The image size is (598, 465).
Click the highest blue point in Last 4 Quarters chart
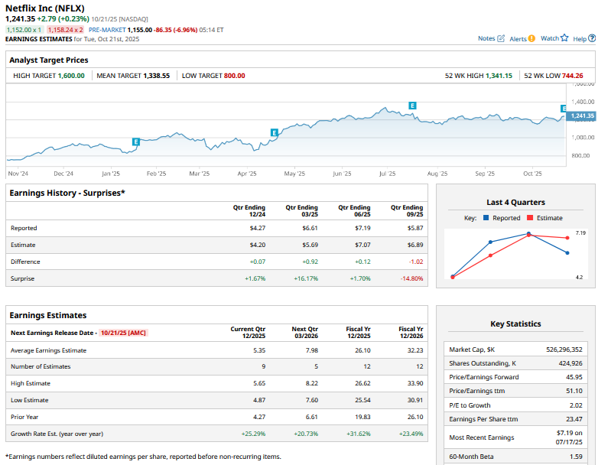coord(528,233)
